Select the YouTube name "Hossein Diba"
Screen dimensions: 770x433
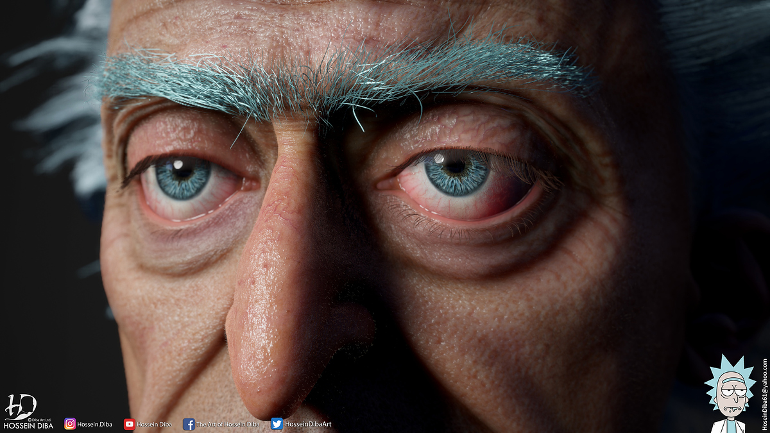click(154, 425)
